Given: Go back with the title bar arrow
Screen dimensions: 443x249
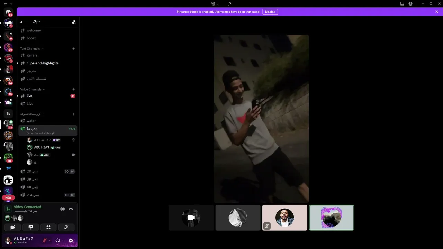Looking at the screenshot, I should [x=5, y=3].
